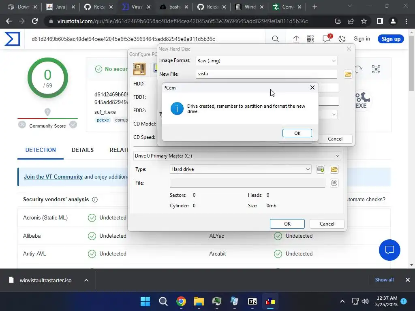Click the open existing drive image folder icon

click(x=334, y=169)
